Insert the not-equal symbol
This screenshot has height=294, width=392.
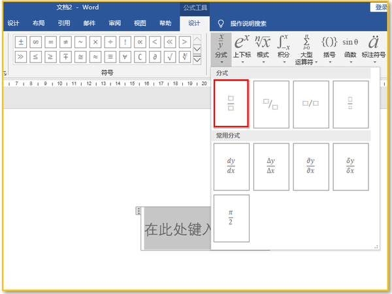pos(65,42)
